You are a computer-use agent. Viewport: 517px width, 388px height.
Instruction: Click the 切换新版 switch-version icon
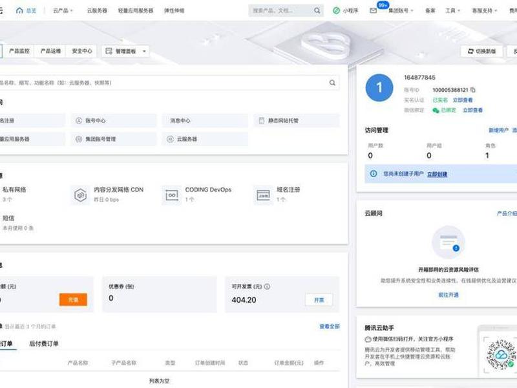pos(471,51)
